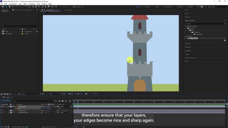Click the new composition icon in Project panel
228x128 pixels.
point(7,94)
